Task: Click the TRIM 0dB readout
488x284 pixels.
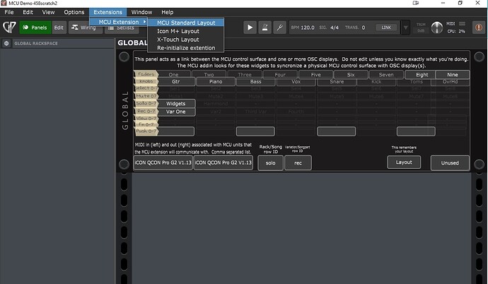Action: (421, 28)
